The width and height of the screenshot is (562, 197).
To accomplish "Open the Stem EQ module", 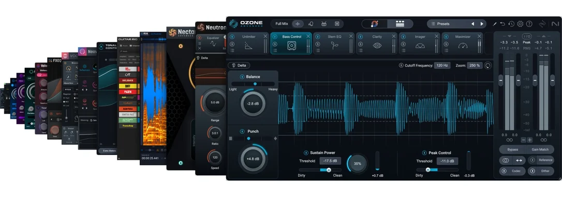I will tap(334, 43).
